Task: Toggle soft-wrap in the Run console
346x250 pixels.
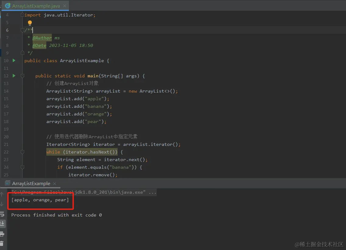Action: pyautogui.click(x=2, y=214)
